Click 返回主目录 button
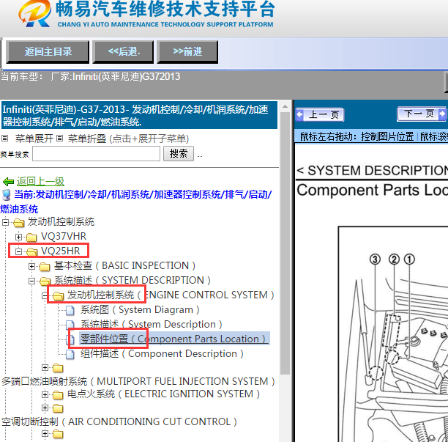This screenshot has width=448, height=442. tap(48, 52)
